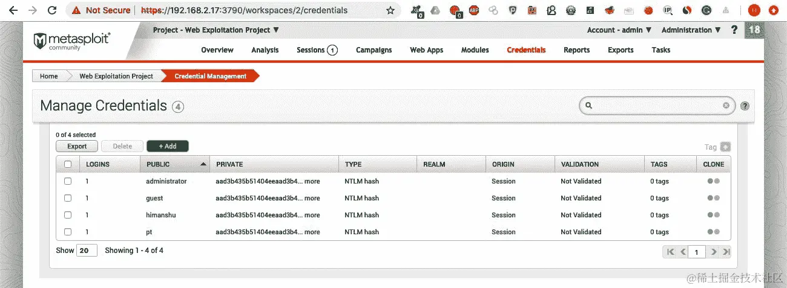Go to first page of results

(670, 252)
